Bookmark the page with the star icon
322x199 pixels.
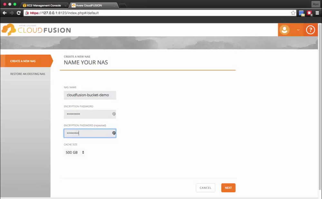[x=293, y=13]
